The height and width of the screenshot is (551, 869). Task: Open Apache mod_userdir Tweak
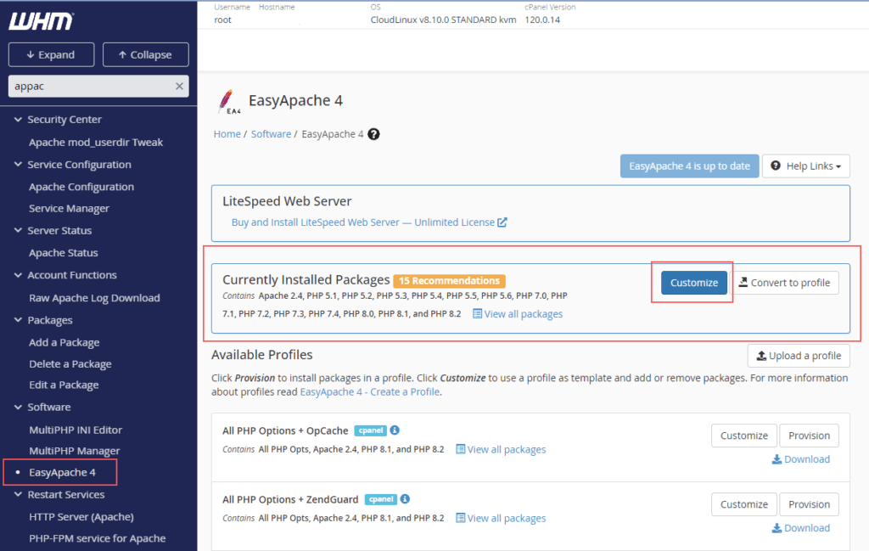click(96, 143)
